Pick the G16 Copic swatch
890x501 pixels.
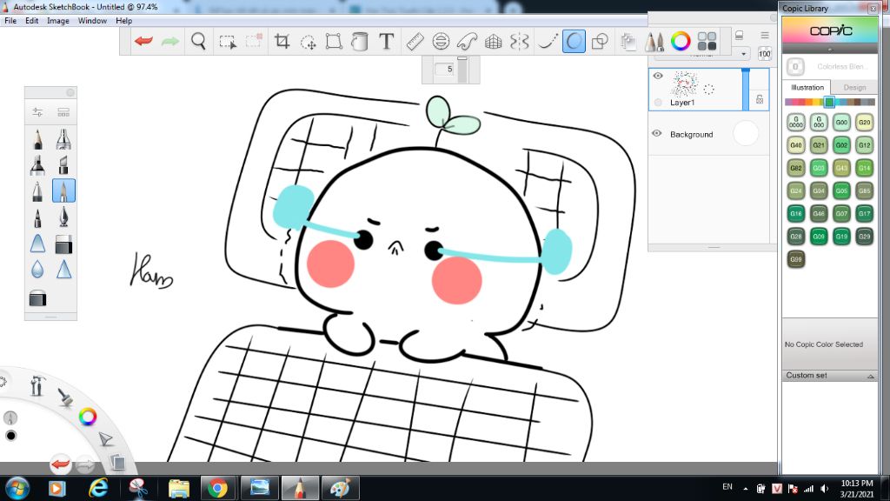pyautogui.click(x=796, y=214)
